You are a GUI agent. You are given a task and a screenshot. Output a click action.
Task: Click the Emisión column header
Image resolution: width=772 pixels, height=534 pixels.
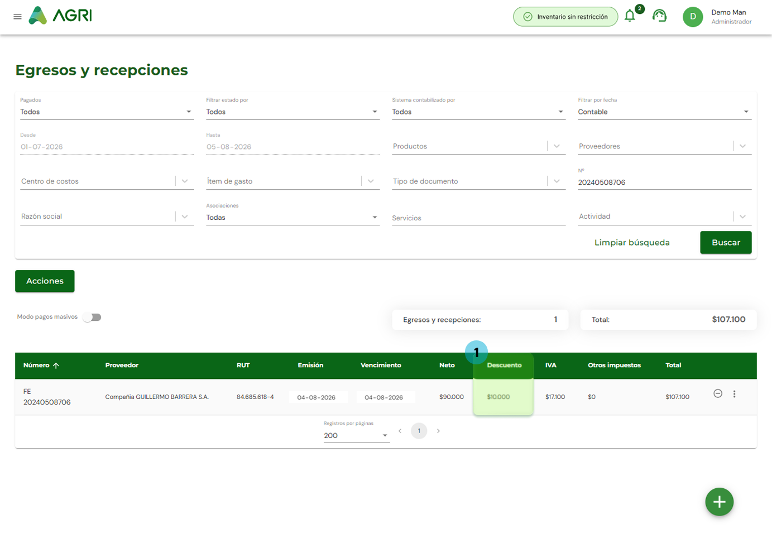[x=310, y=365]
